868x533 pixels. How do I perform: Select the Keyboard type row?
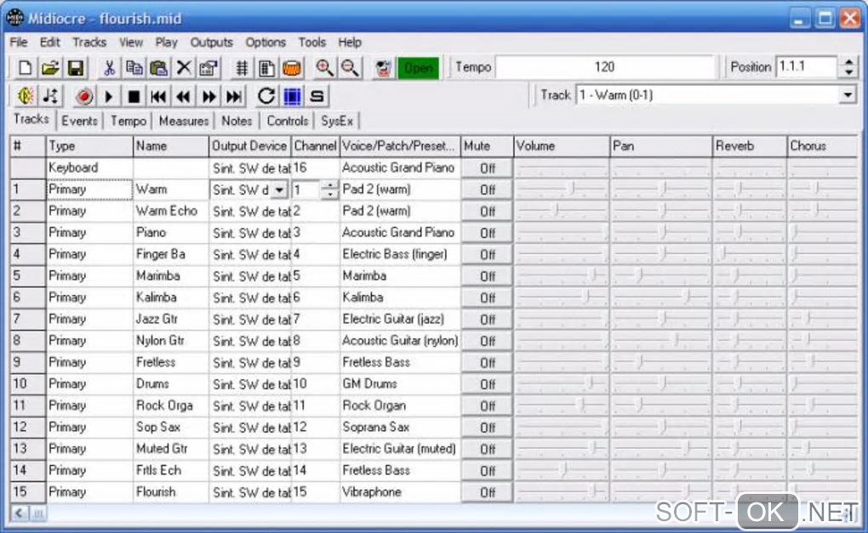89,167
